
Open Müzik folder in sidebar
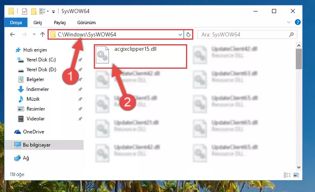click(33, 99)
